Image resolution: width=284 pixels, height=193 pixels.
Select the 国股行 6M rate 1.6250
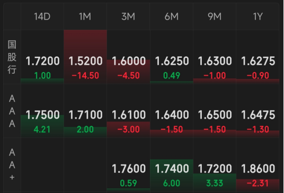pos(172,61)
